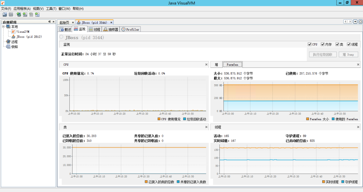Click the orange CPU 使用情况 legend swatch
This screenshot has width=363, height=192.
[159, 119]
